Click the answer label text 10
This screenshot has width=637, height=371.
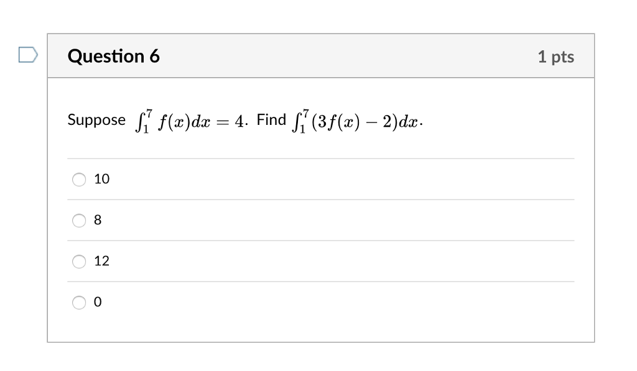pyautogui.click(x=103, y=179)
